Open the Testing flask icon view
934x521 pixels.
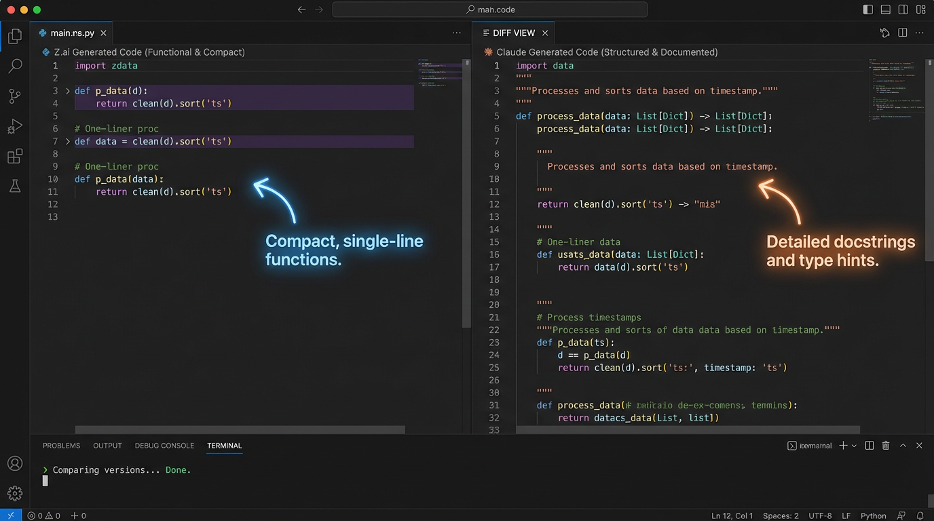click(15, 186)
